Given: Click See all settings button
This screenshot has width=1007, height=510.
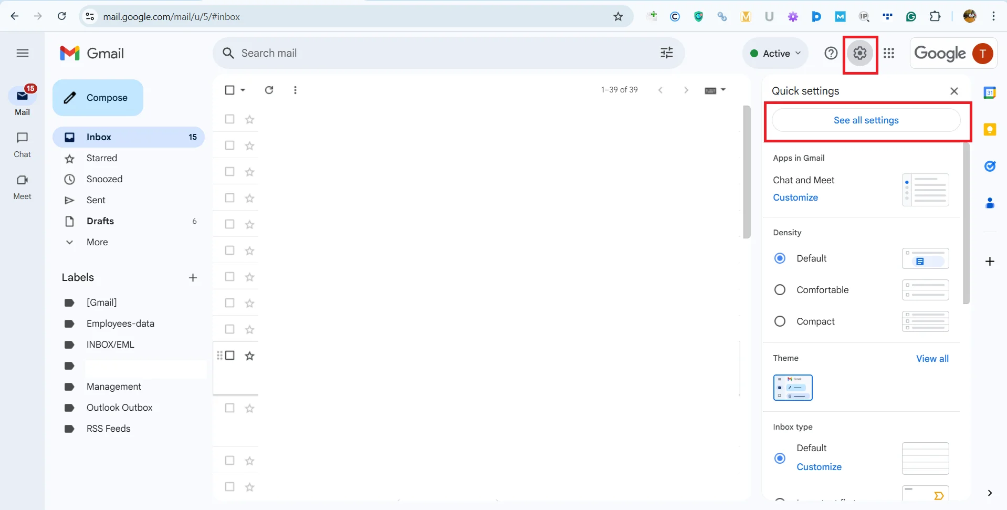Looking at the screenshot, I should [x=866, y=120].
